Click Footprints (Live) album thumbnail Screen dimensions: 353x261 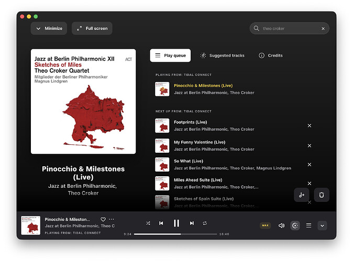click(162, 126)
